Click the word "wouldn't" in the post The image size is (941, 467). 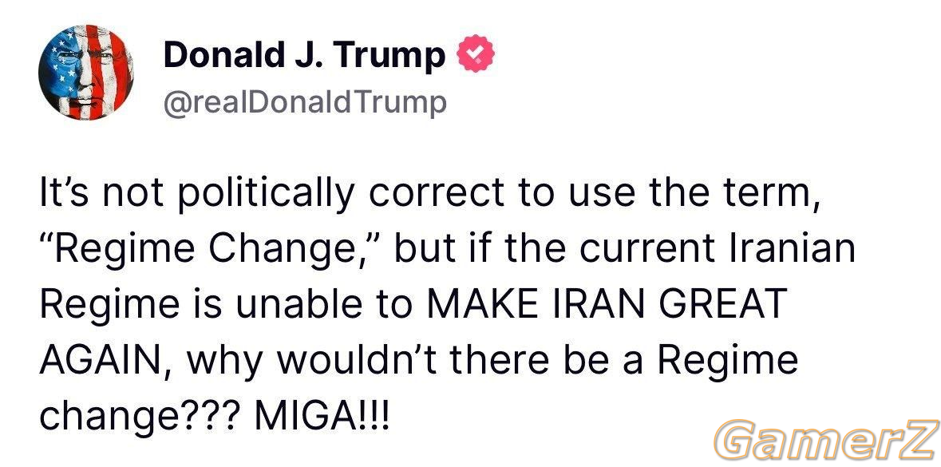point(354,360)
